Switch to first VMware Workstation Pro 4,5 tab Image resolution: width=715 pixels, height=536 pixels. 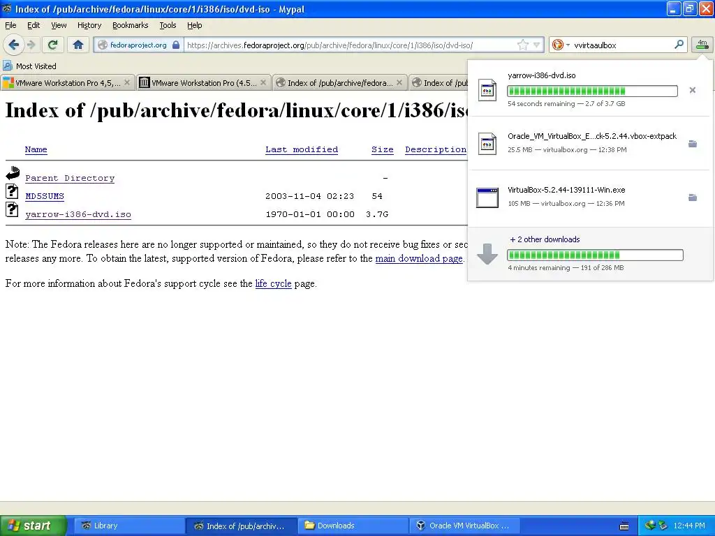click(68, 82)
